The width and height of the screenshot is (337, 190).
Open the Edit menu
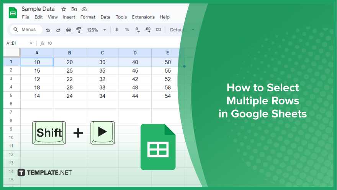(x=39, y=17)
